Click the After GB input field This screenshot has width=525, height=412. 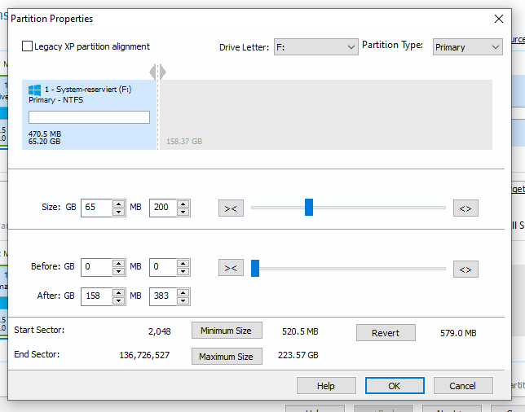[96, 296]
